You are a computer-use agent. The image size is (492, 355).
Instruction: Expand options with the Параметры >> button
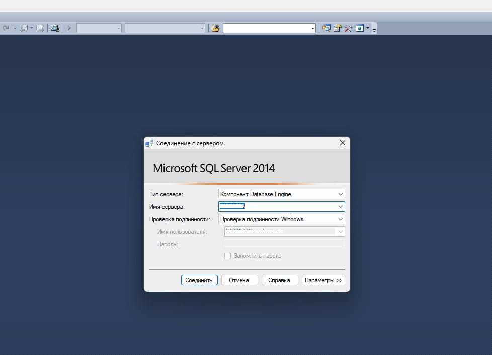[323, 280]
